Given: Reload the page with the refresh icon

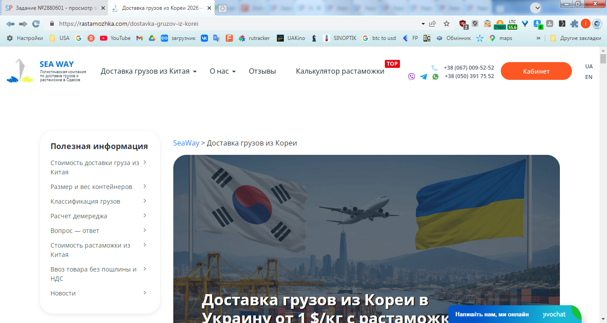Looking at the screenshot, I should (x=36, y=24).
